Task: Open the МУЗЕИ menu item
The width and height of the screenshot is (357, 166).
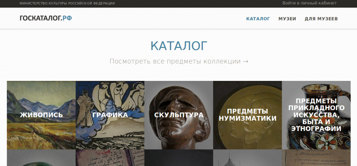Action: point(287,19)
